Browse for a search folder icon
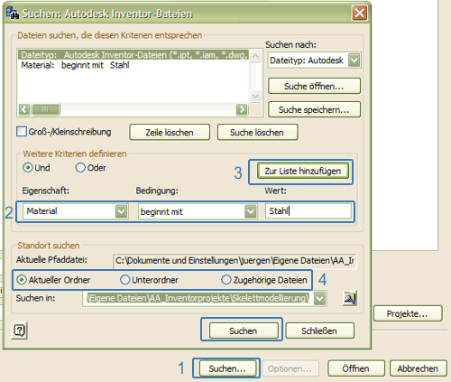Screen dimensions: 451x382 pos(350,298)
